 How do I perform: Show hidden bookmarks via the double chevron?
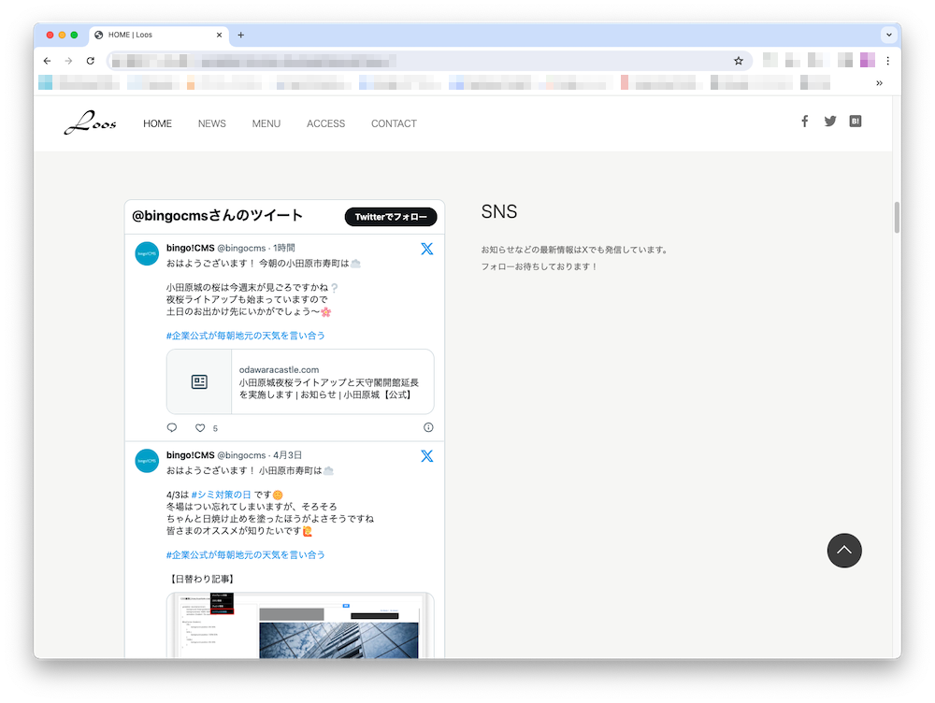[x=879, y=83]
